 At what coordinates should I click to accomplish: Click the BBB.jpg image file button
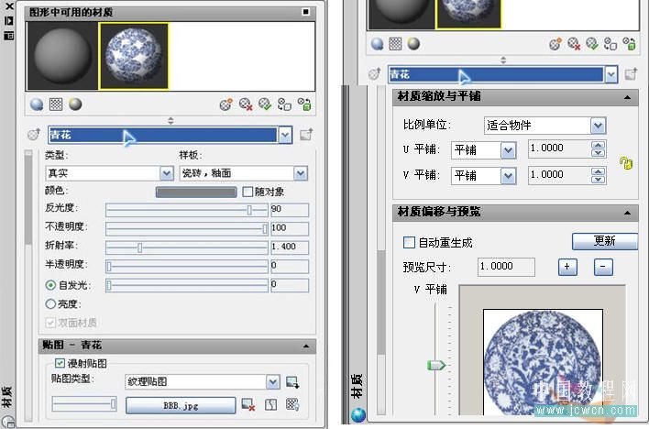point(181,405)
